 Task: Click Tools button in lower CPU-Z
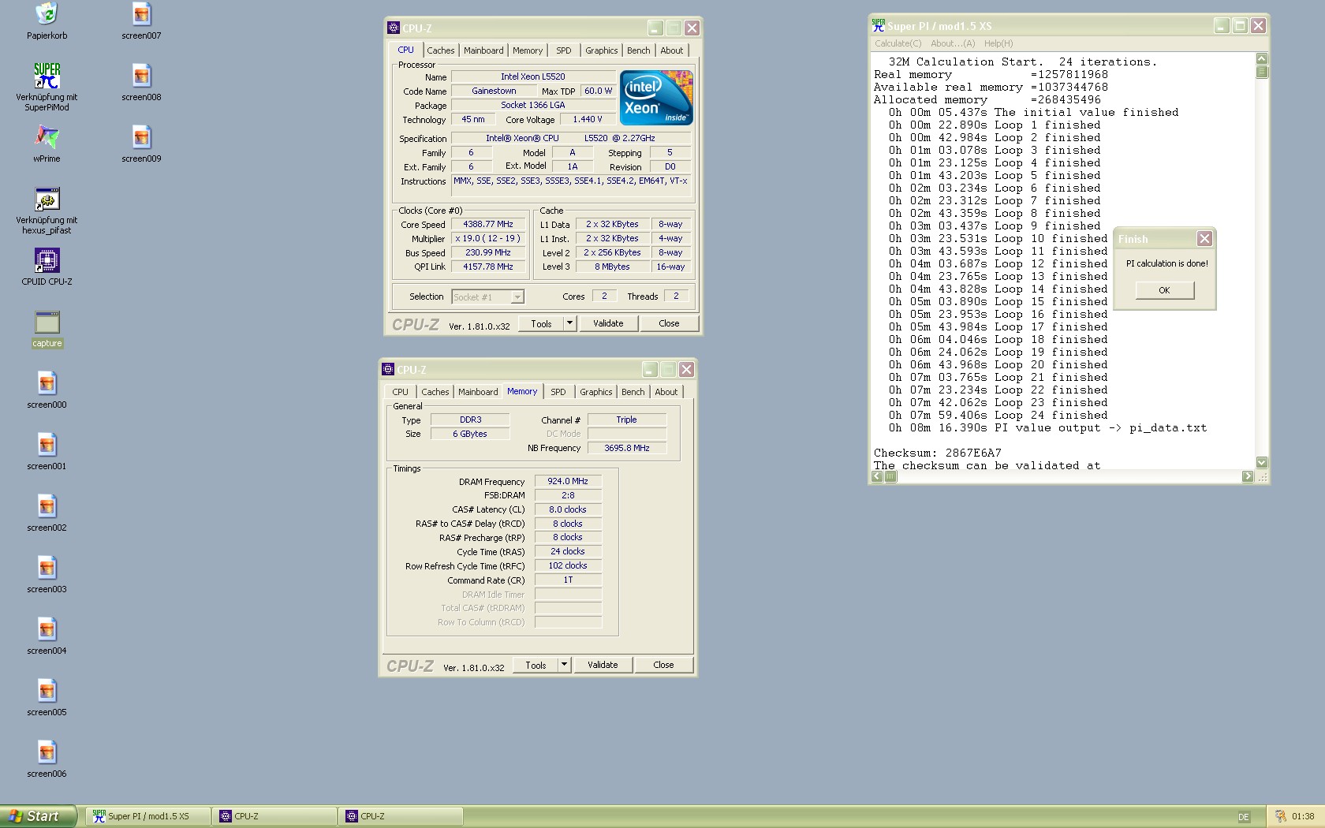click(536, 665)
